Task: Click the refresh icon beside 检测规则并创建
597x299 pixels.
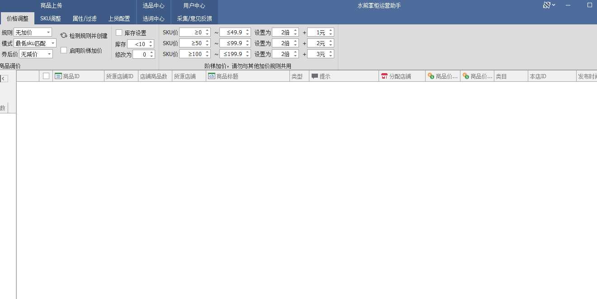Action: (64, 35)
